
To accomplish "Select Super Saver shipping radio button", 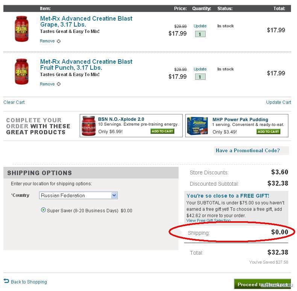I will pyautogui.click(x=43, y=210).
